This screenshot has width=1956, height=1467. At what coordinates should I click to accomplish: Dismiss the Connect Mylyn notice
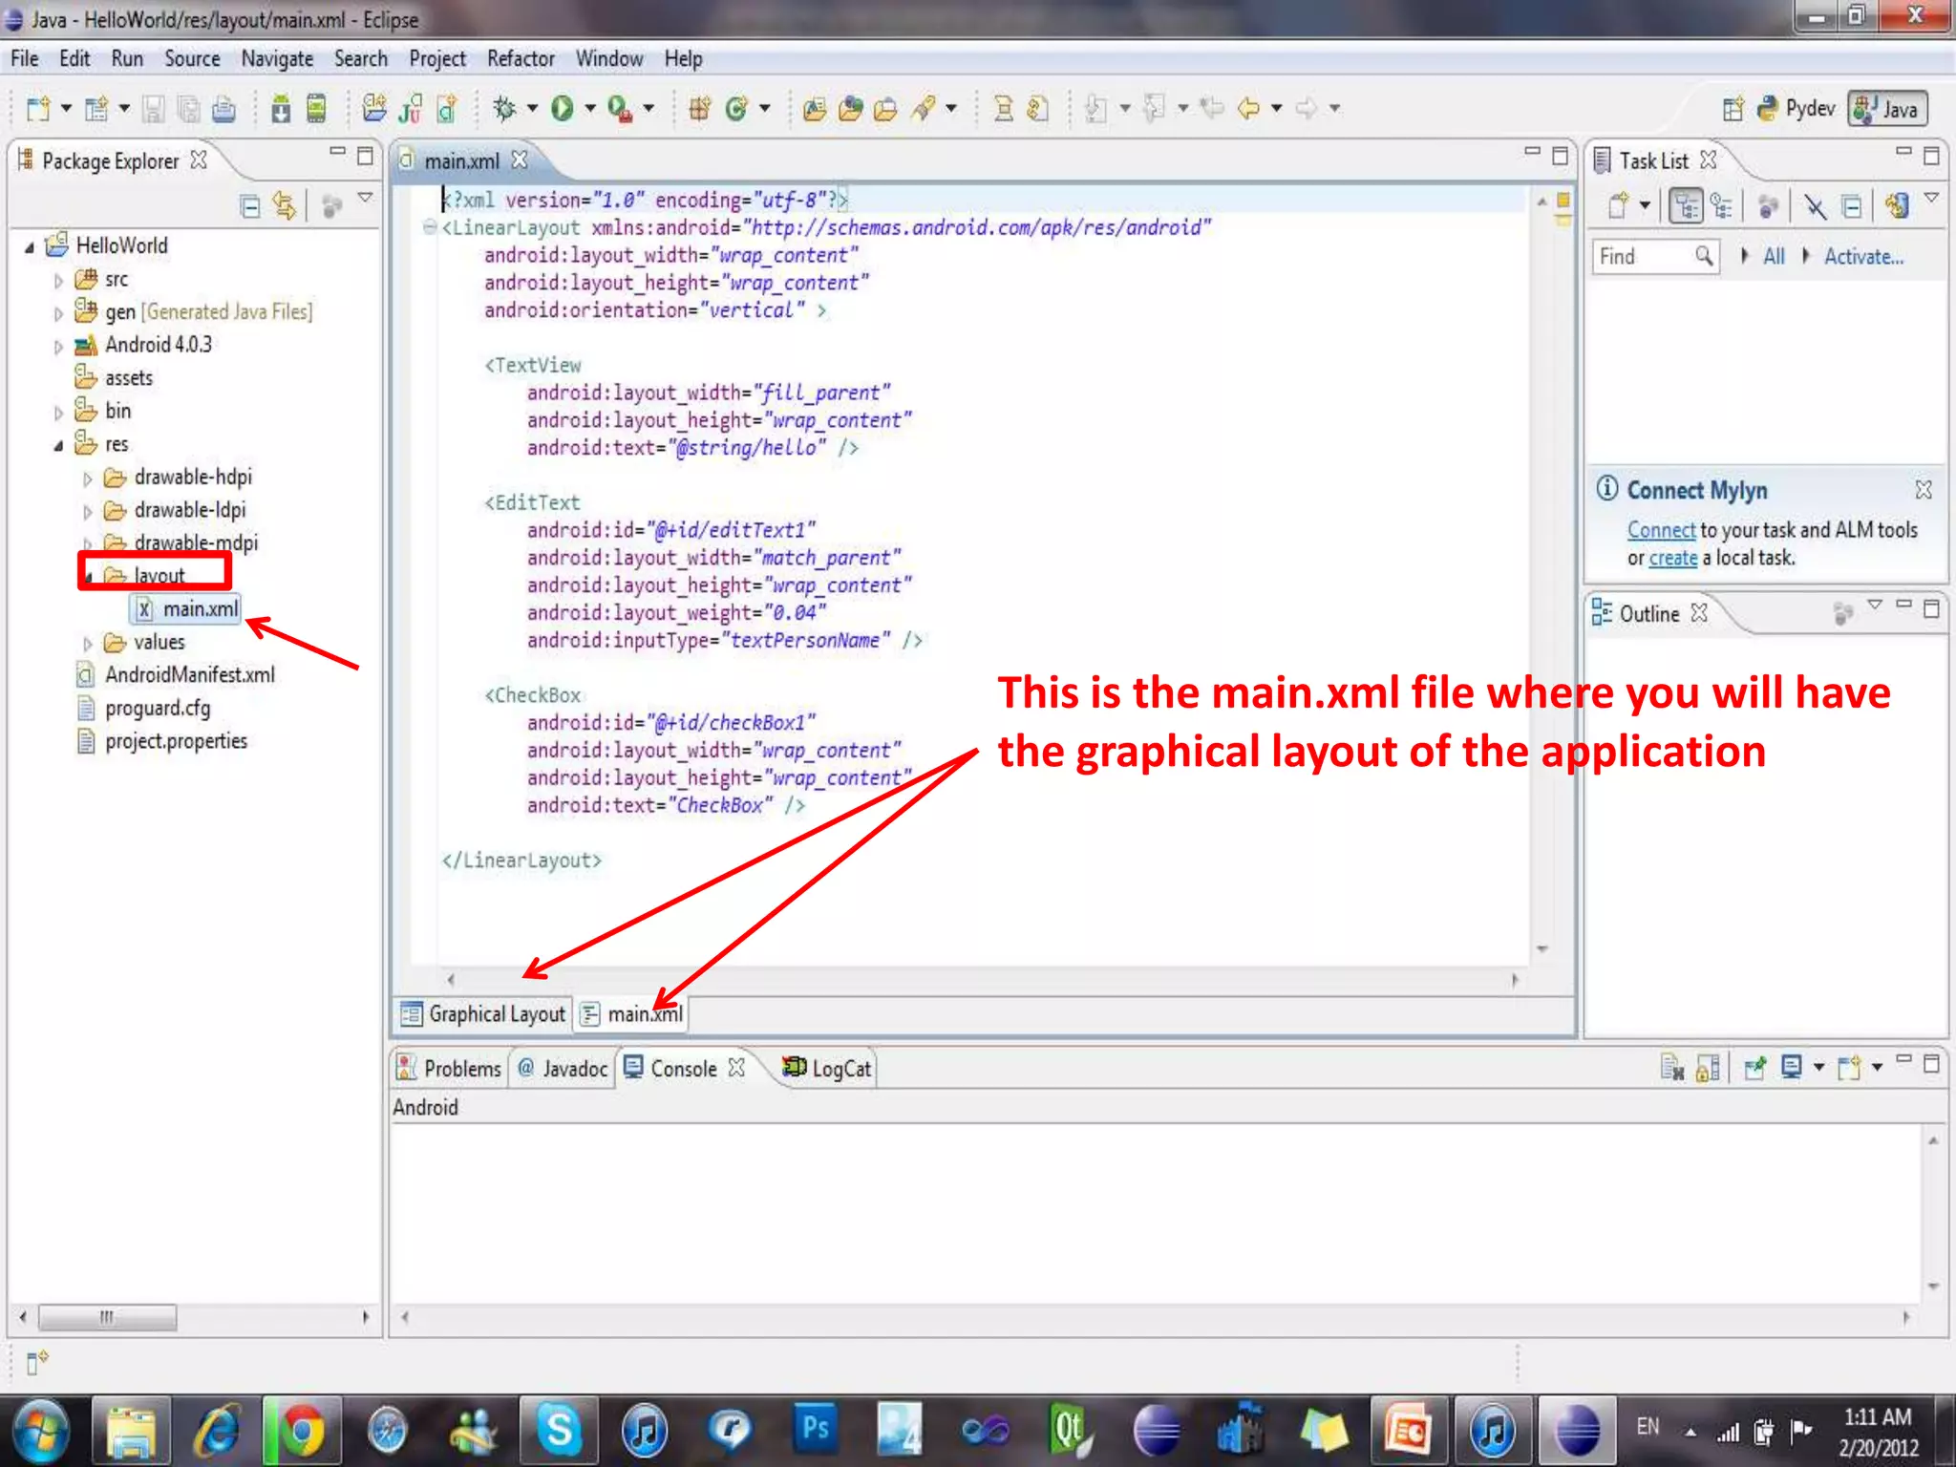click(1924, 490)
